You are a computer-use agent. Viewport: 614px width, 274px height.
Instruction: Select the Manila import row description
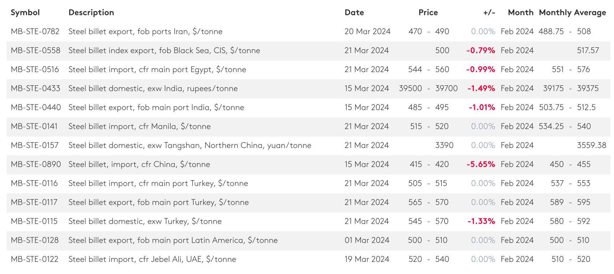point(139,126)
